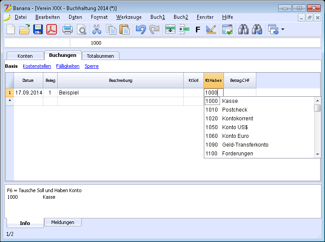Select 1100 Forderungen from the list
Screen dimensions: 325x242
coord(259,154)
